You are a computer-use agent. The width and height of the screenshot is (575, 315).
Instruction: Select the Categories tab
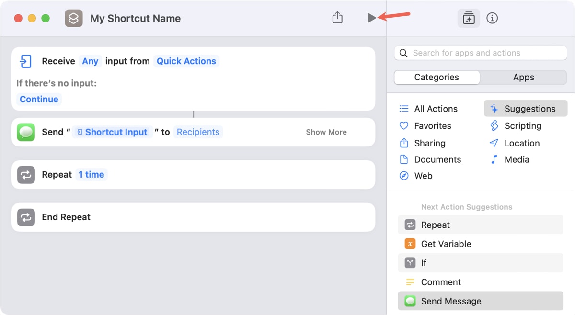point(436,77)
